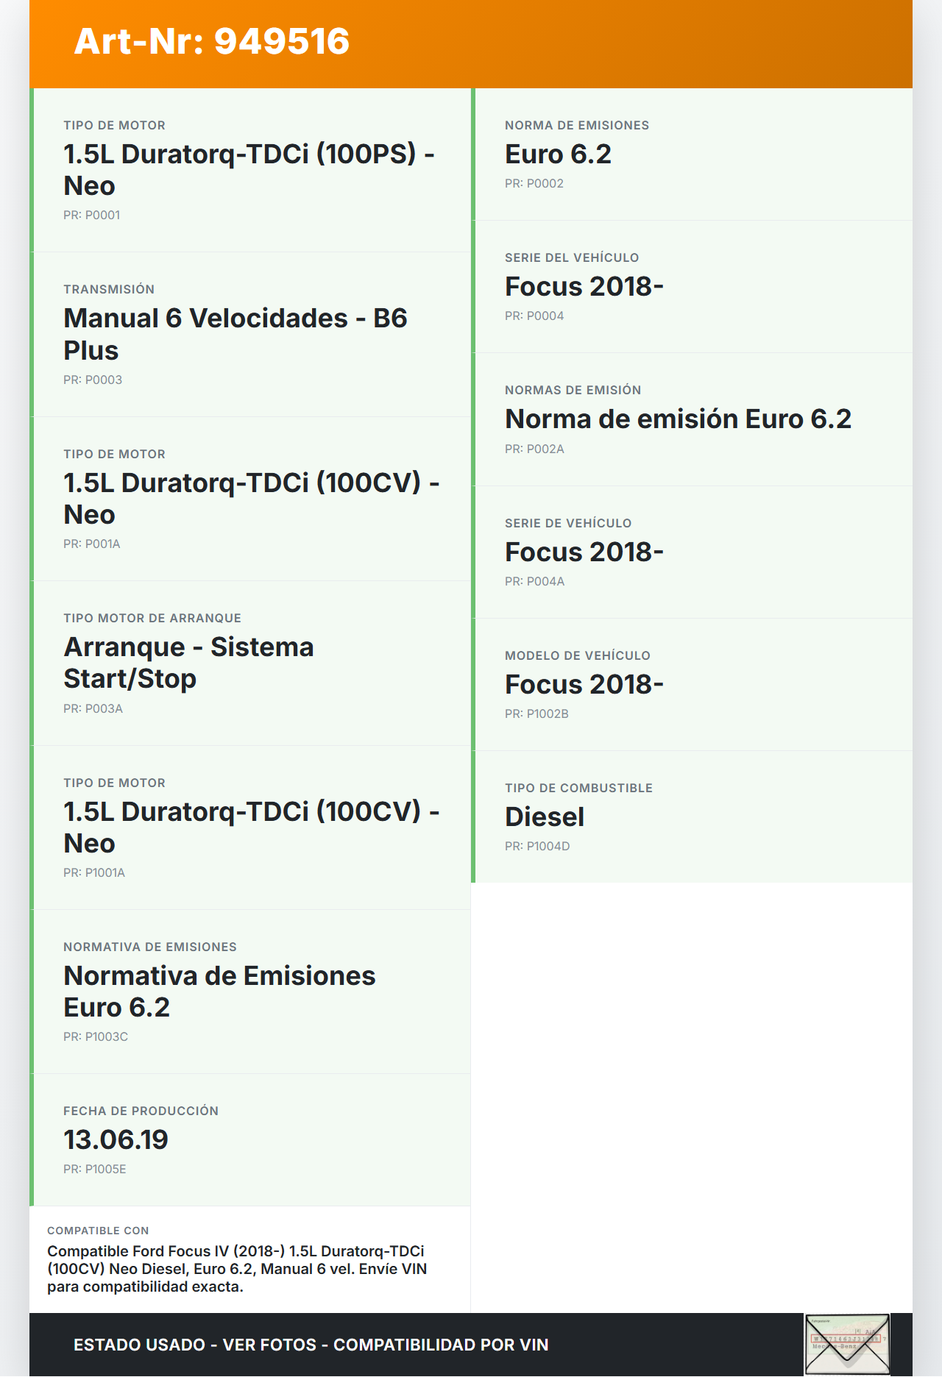Click the Compatible Ford Focus IV description text
Screen dimensions: 942x1377
[236, 1269]
